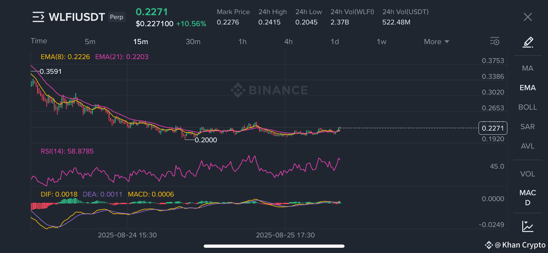The image size is (548, 253).
Task: Turn on the SAR indicator
Action: click(528, 127)
